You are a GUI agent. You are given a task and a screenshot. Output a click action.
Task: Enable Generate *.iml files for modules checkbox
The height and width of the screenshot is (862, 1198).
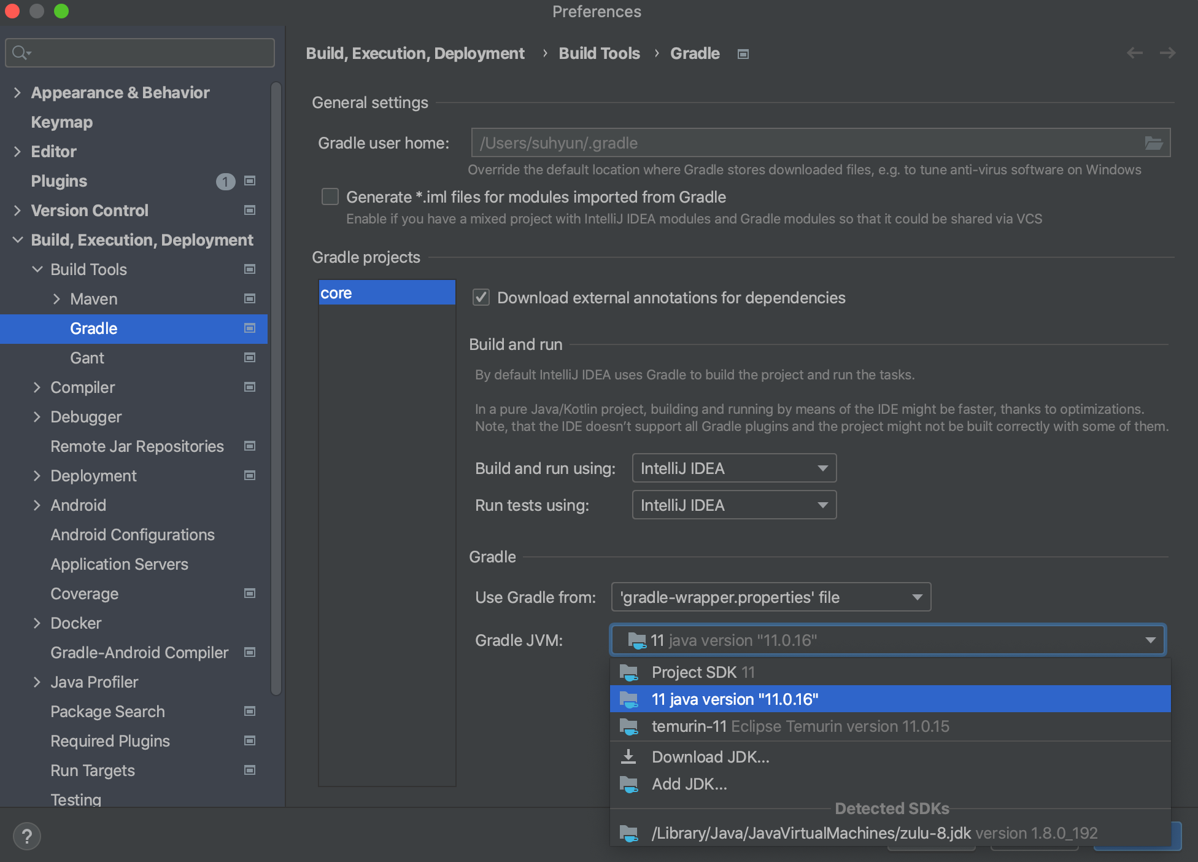[x=330, y=196]
